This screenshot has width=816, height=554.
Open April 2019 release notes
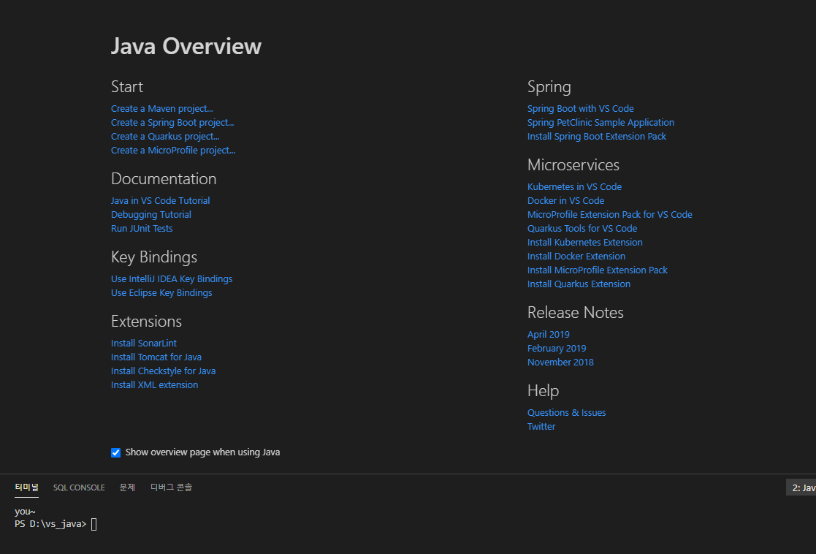point(549,335)
